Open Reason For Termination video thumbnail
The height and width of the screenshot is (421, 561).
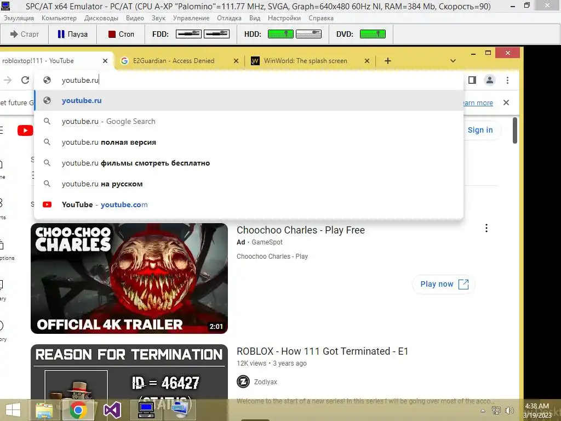pos(129,372)
